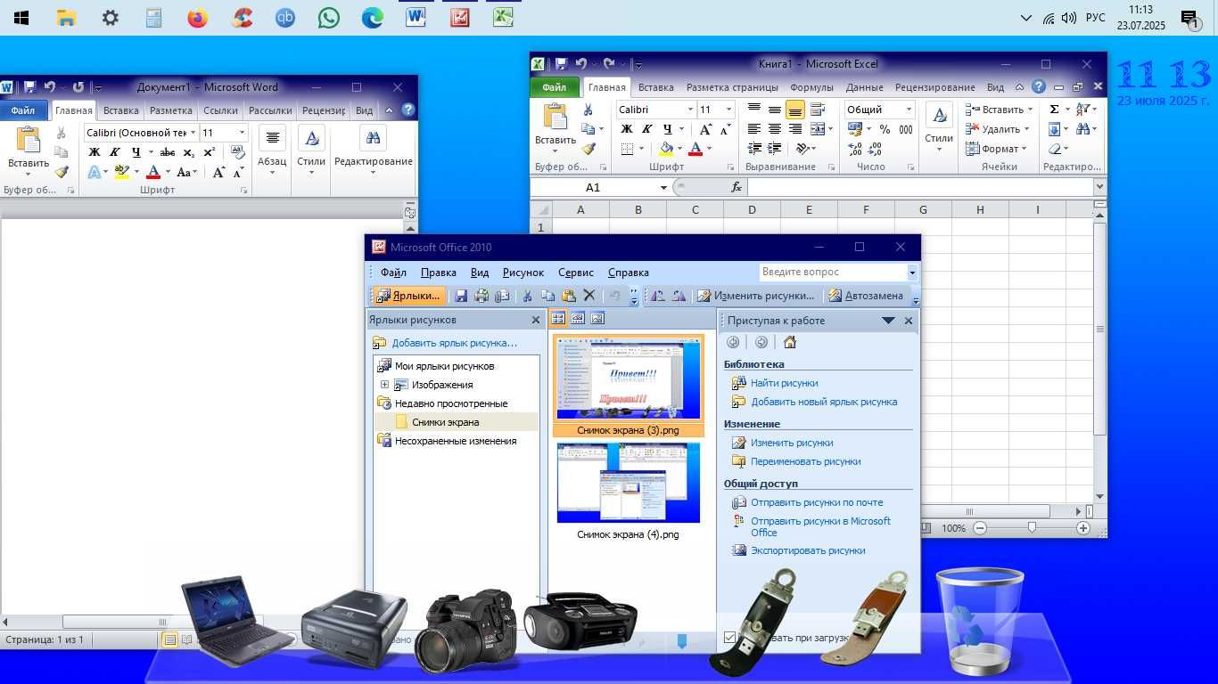Screen dimensions: 1218x684
Task: Click the Автозамена toolbar button
Action: (x=865, y=296)
